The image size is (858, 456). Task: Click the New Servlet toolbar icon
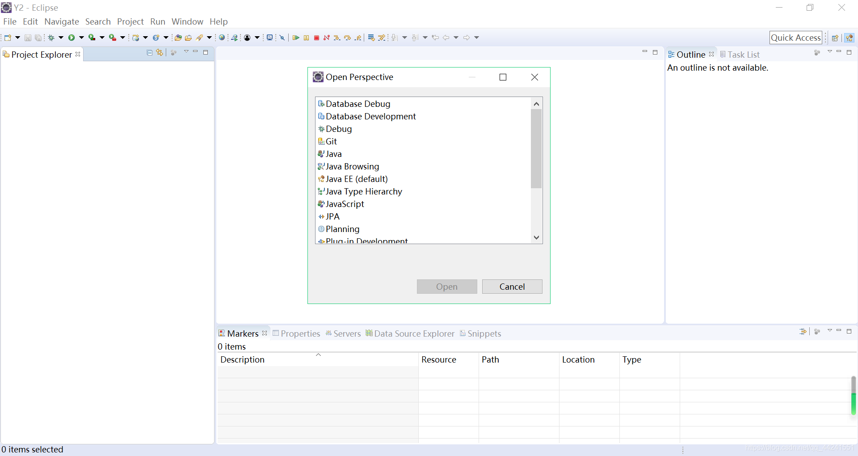pos(156,38)
